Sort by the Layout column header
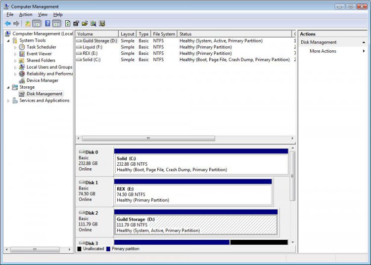 tap(127, 34)
